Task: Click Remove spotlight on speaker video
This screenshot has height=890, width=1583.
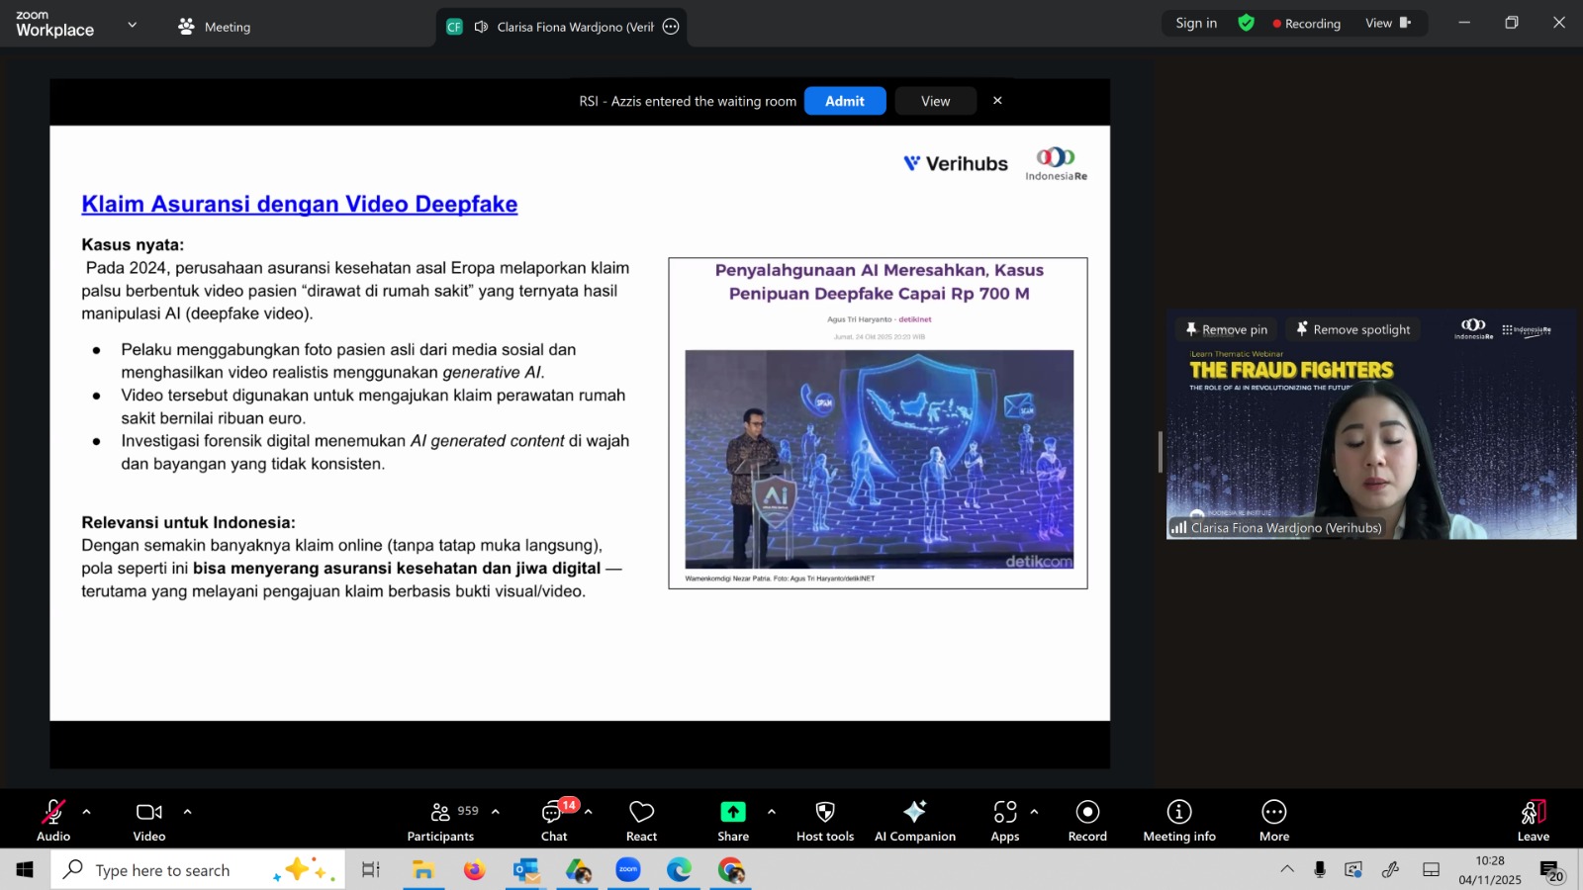Action: pos(1352,329)
